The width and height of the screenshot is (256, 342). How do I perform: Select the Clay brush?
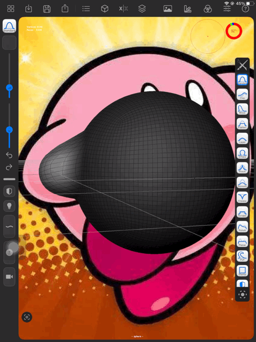[x=242, y=95]
